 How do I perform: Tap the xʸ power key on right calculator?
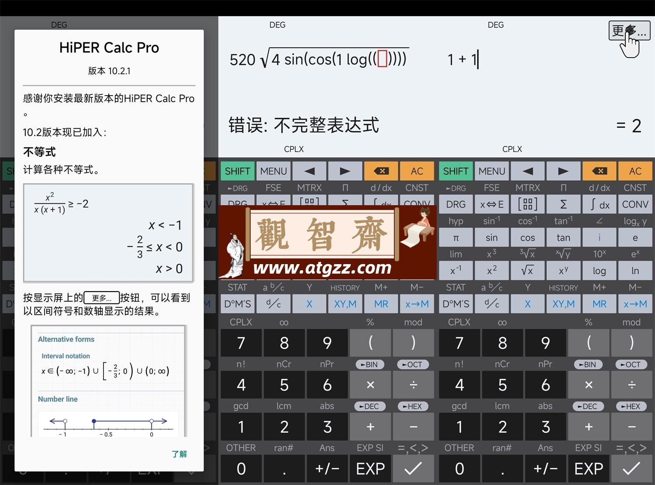pyautogui.click(x=563, y=271)
